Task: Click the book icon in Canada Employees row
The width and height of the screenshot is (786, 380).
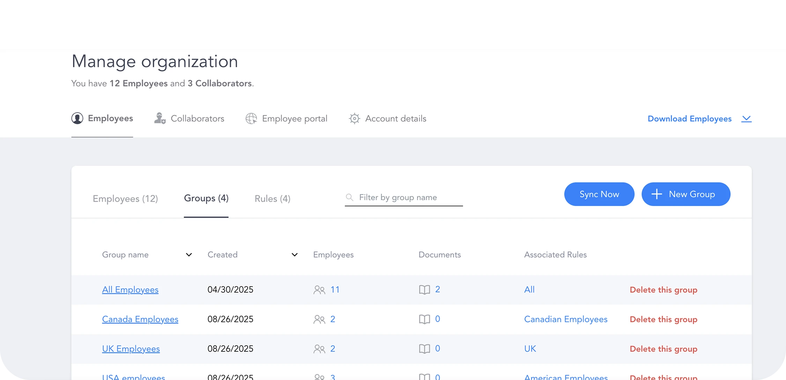Action: (424, 319)
